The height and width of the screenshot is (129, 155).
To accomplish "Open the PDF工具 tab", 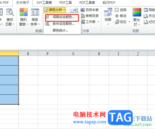I will 66,3.
